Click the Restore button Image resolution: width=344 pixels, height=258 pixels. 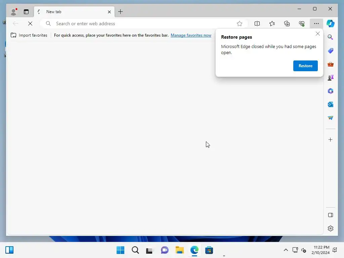click(x=305, y=66)
